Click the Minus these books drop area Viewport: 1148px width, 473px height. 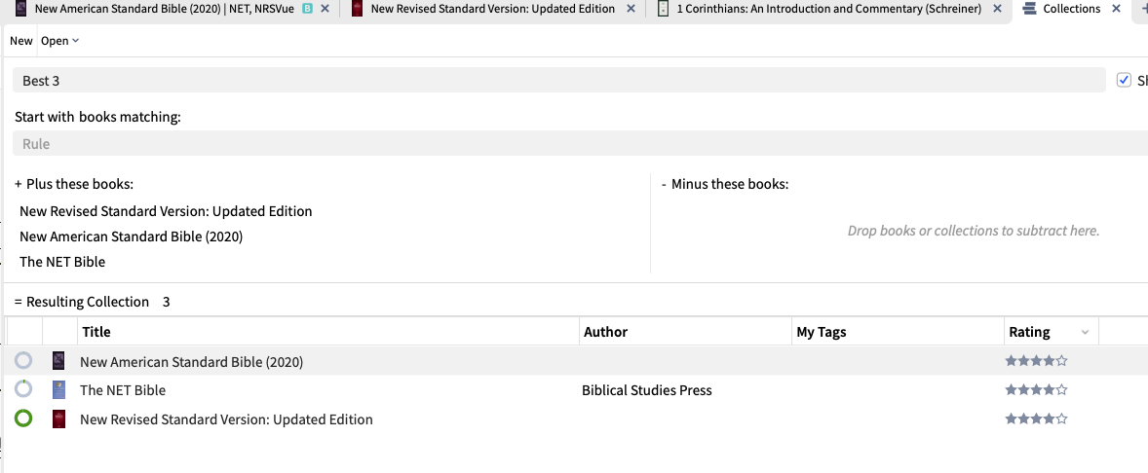point(973,231)
